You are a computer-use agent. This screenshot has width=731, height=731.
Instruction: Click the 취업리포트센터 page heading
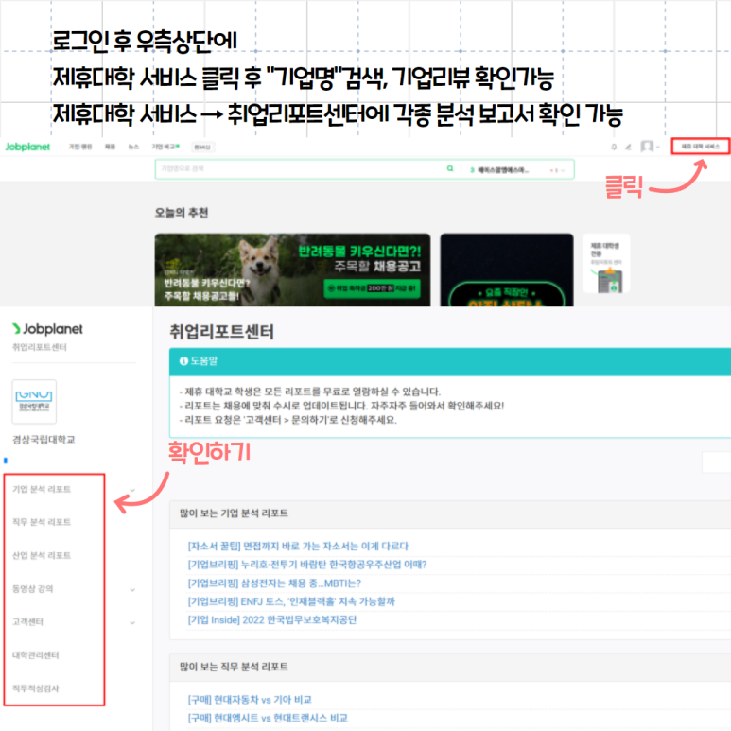(221, 332)
